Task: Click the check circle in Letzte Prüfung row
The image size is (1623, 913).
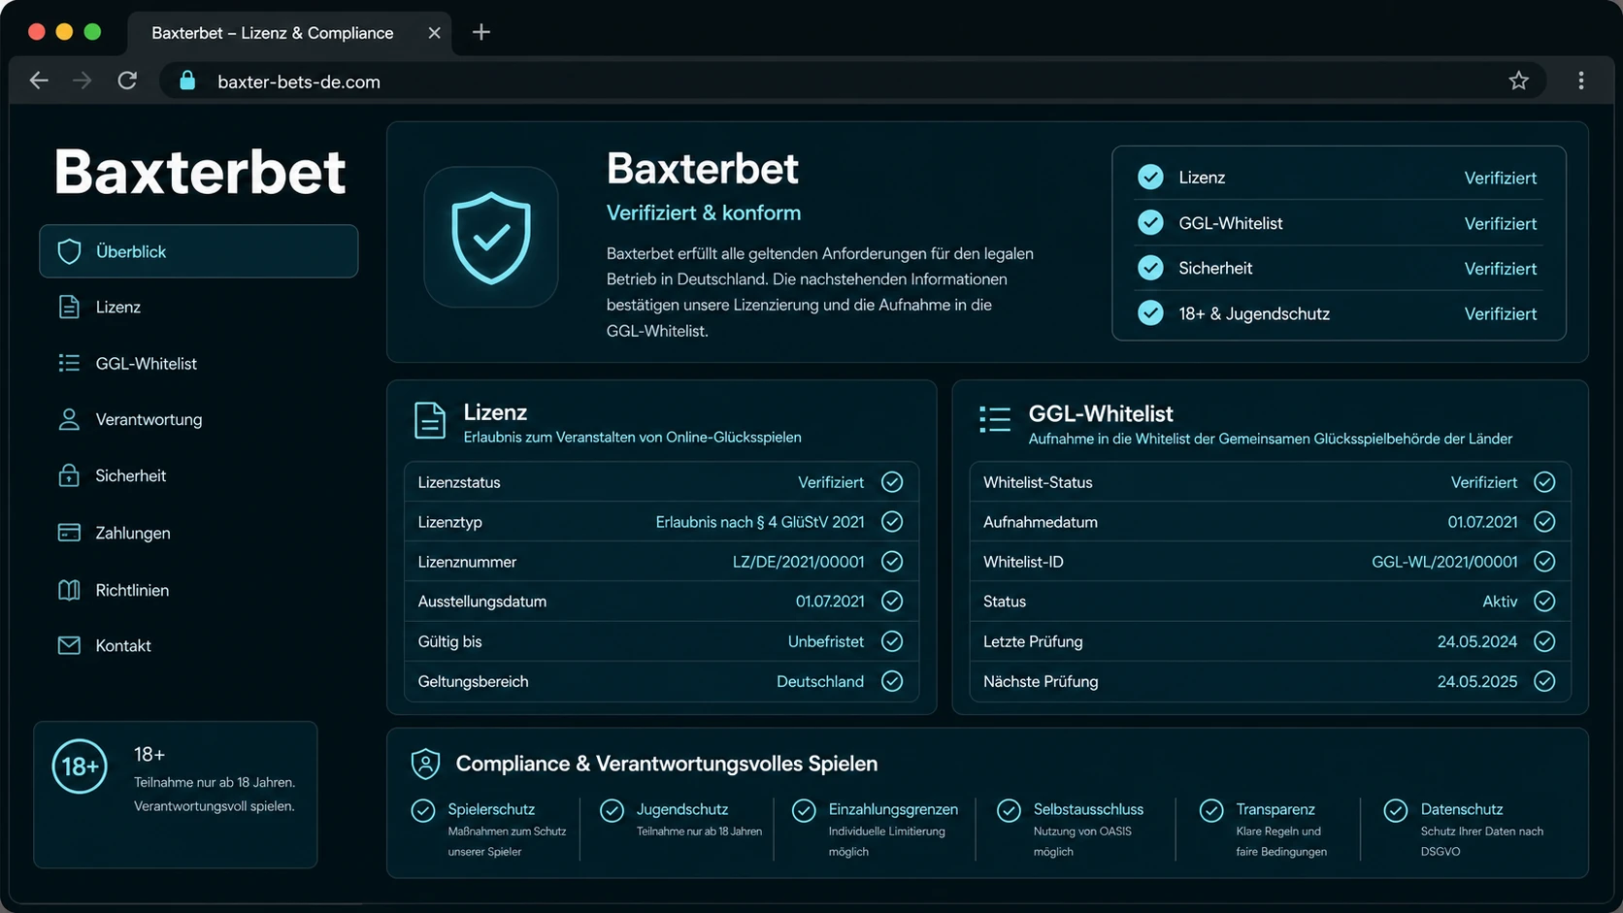Action: point(1544,641)
